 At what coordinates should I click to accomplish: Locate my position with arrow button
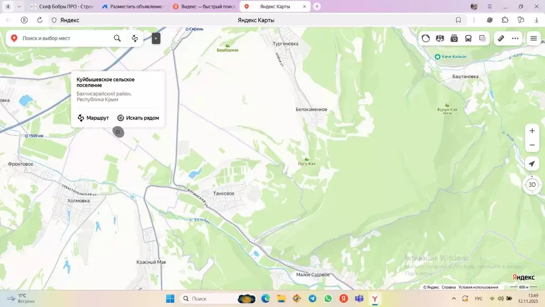click(532, 164)
